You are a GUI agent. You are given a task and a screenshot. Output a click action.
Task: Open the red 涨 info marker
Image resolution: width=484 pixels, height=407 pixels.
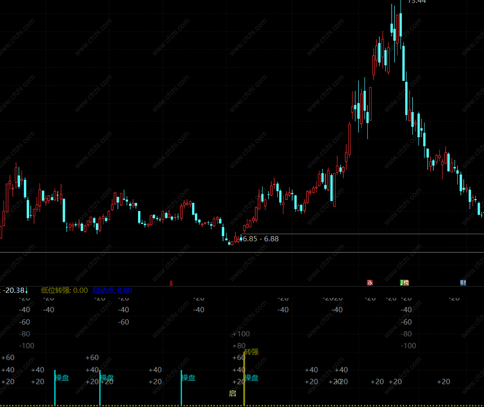pos(370,283)
